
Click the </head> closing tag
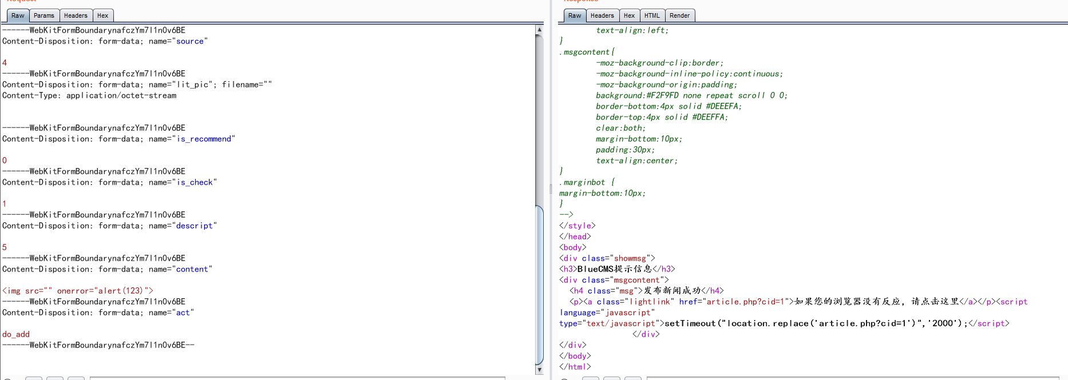(575, 237)
